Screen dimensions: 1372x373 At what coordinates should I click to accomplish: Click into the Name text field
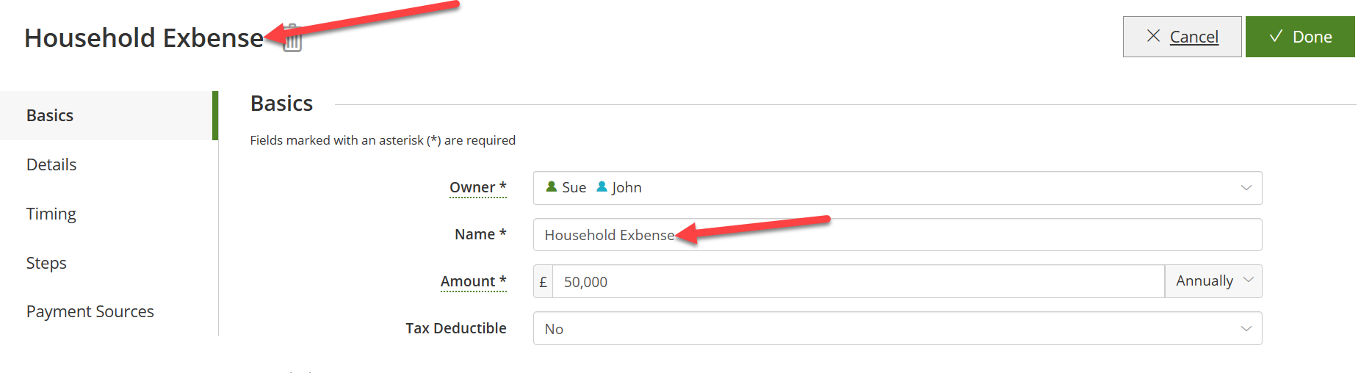pos(898,235)
